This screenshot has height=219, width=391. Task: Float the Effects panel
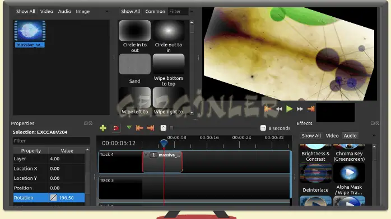pos(373,123)
